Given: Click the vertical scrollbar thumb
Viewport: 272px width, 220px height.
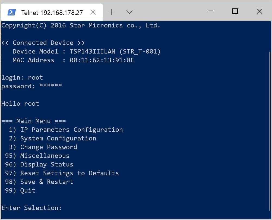Looking at the screenshot, I should pyautogui.click(x=270, y=131).
